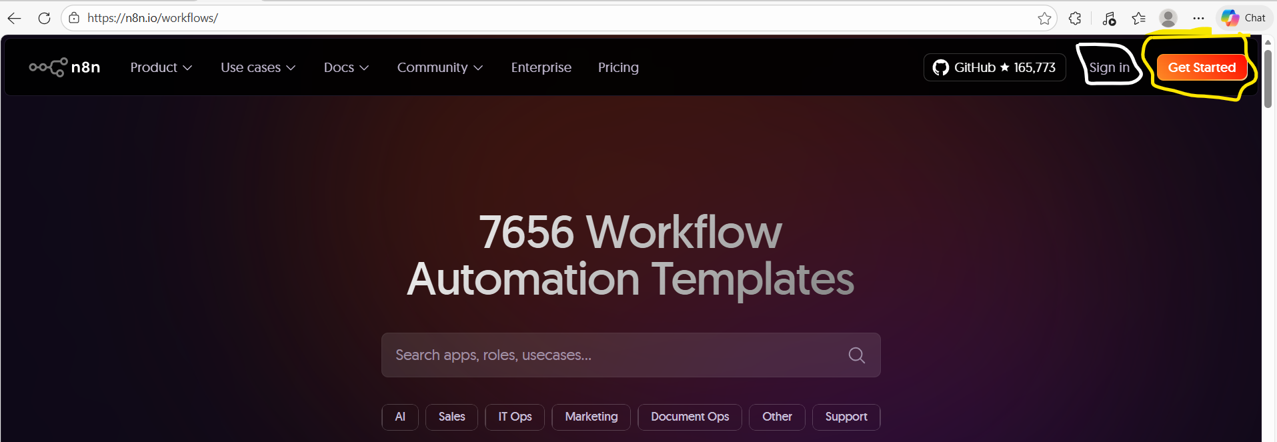The width and height of the screenshot is (1277, 442).
Task: Expand the Use cases menu
Action: [258, 67]
